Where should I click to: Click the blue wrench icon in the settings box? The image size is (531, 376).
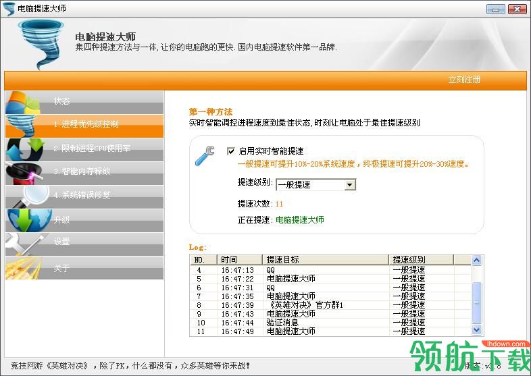coord(205,156)
